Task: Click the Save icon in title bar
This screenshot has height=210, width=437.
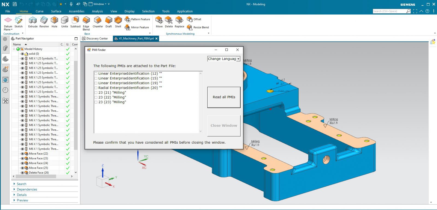Action: click(x=15, y=4)
